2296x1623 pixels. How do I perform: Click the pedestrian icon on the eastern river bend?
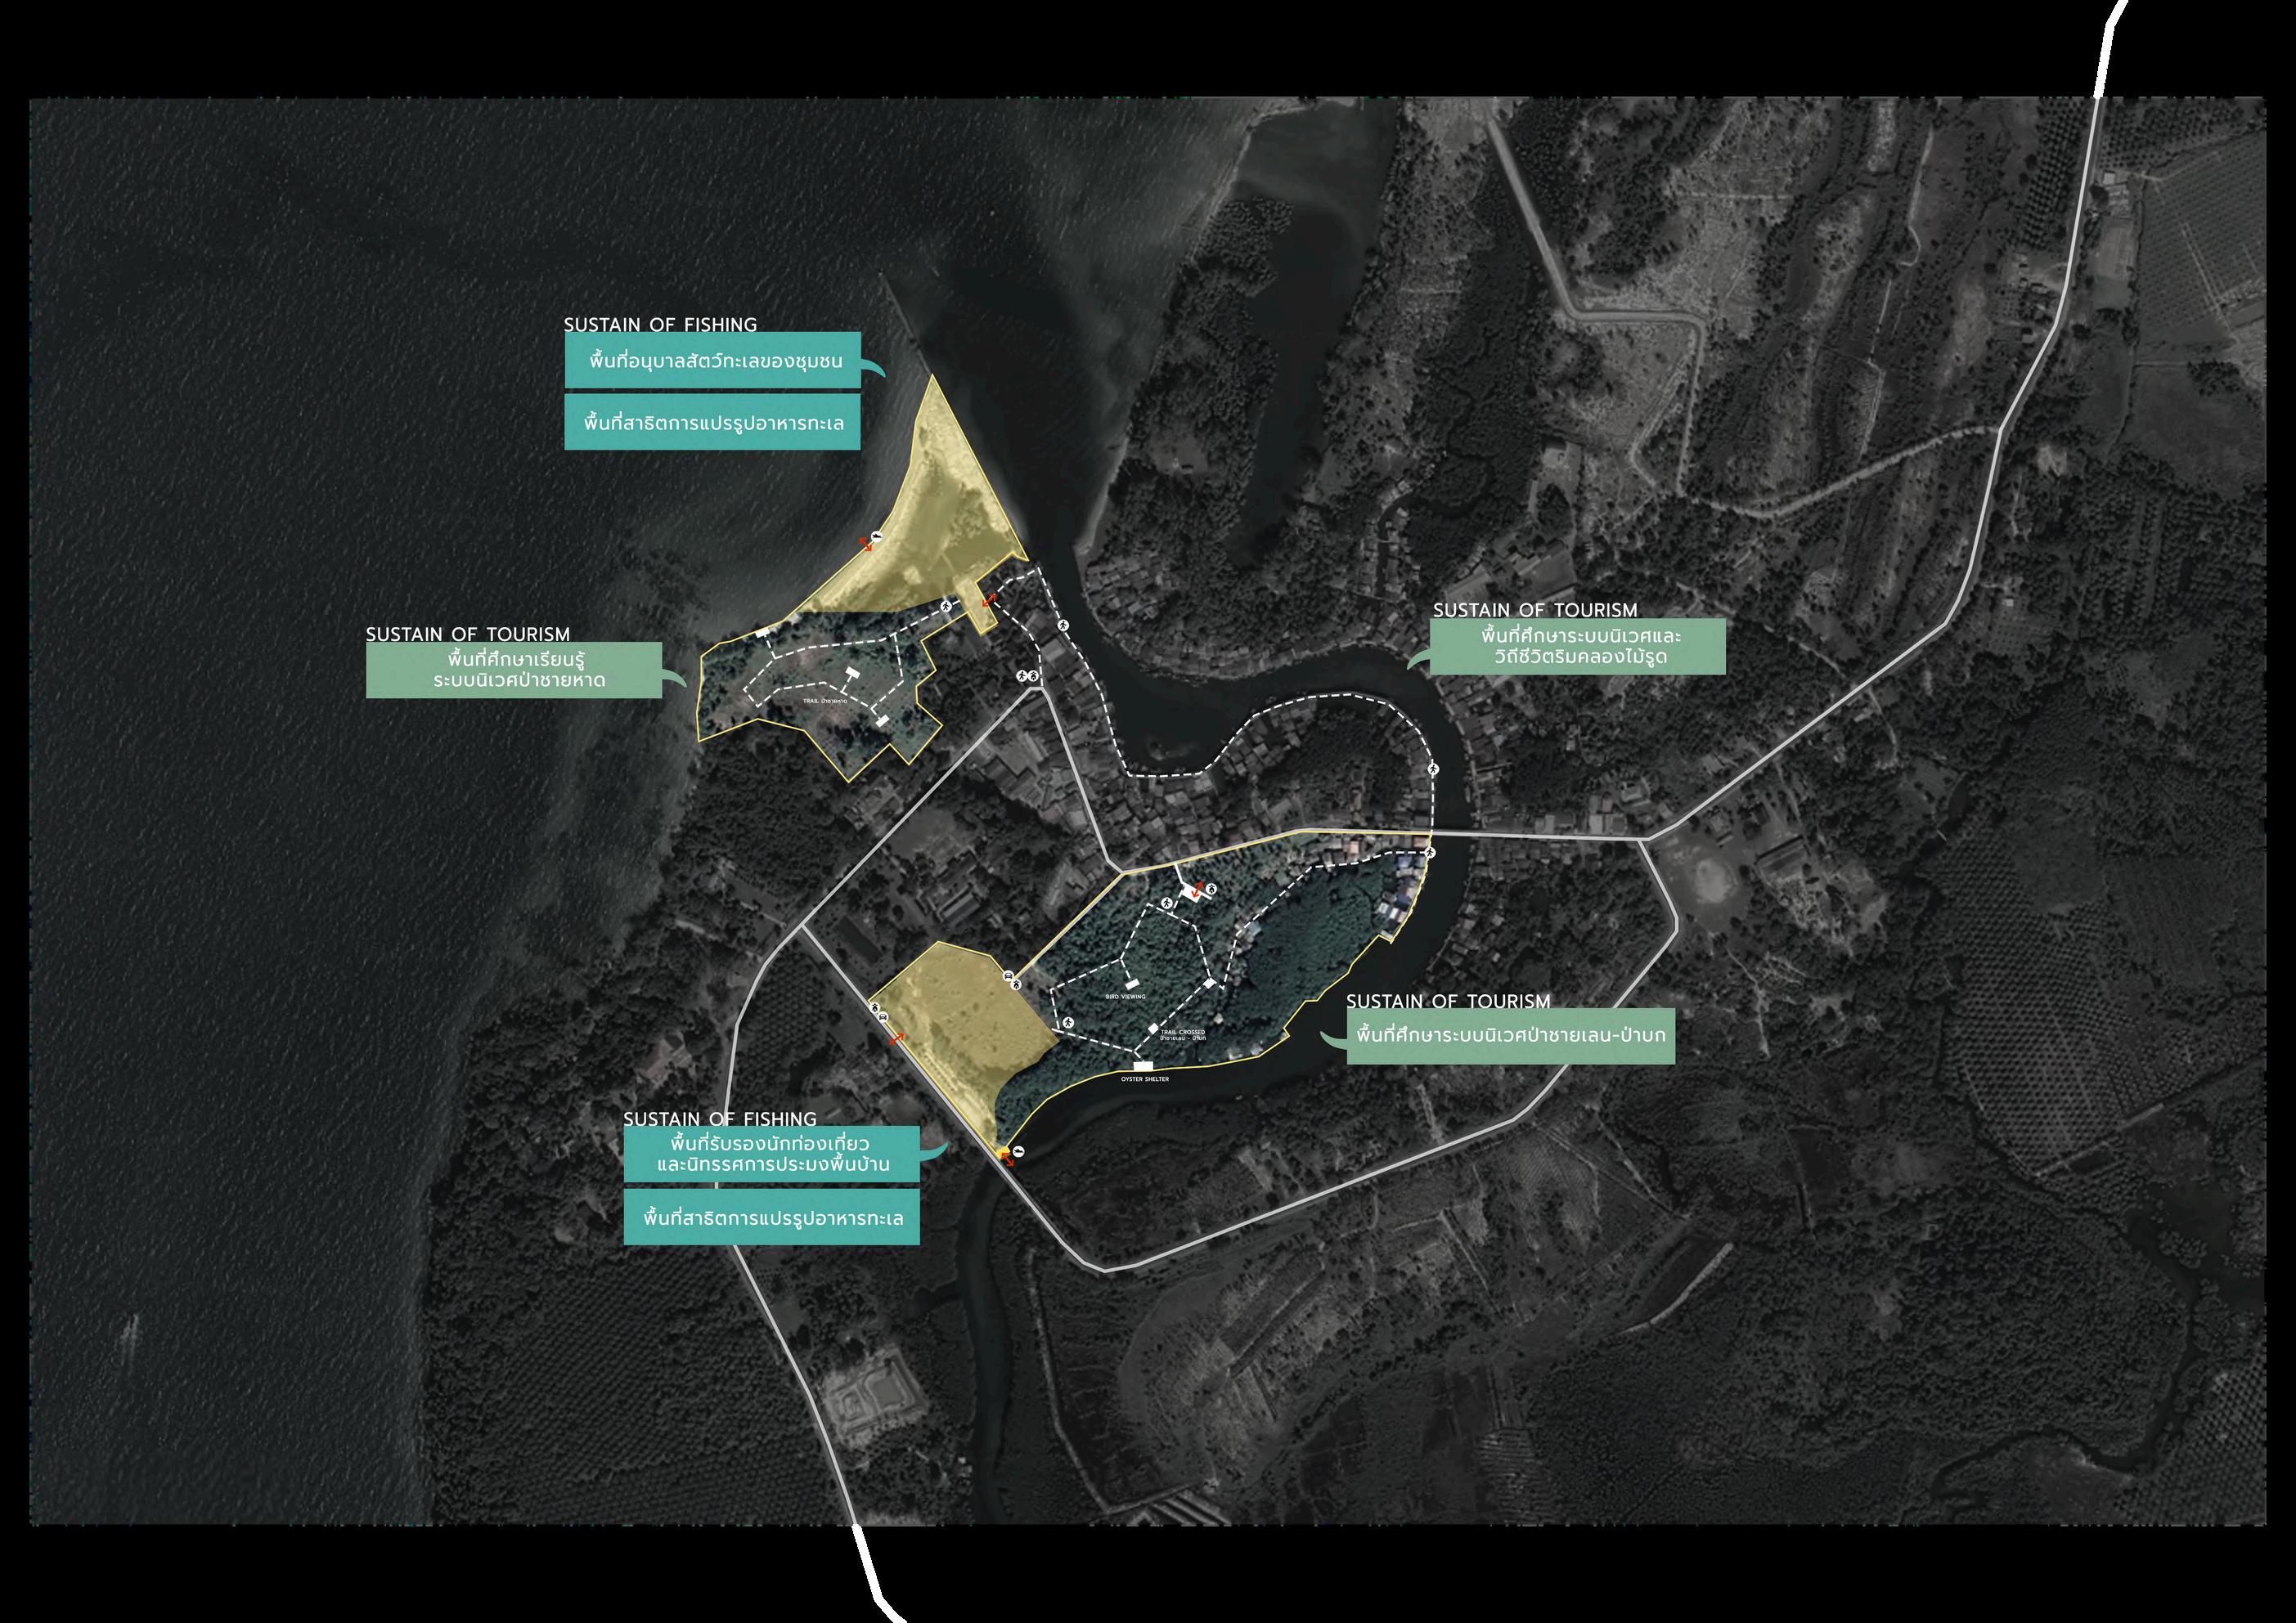pyautogui.click(x=1433, y=769)
